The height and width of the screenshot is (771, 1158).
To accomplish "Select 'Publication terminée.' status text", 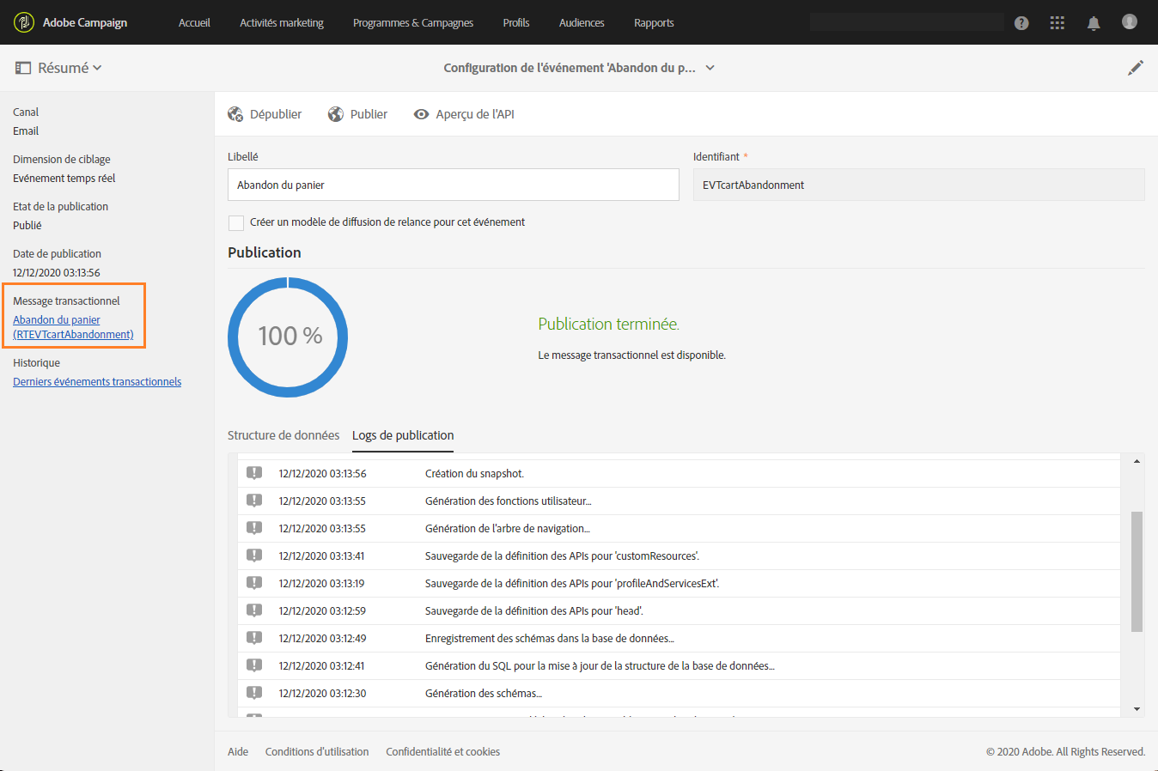I will click(x=608, y=325).
